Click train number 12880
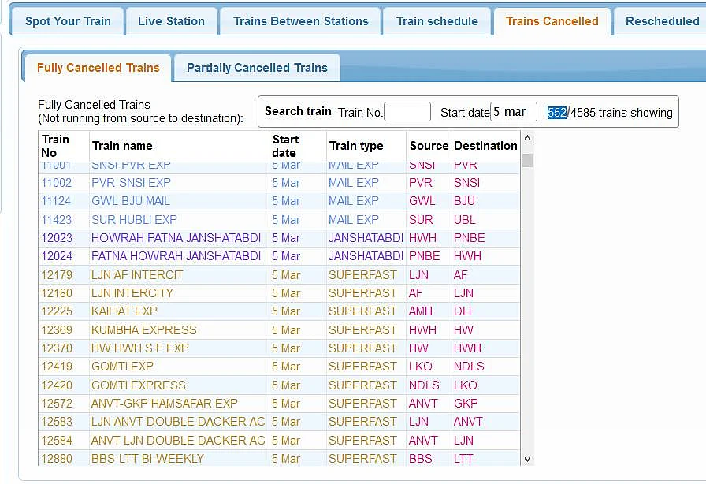Image resolution: width=706 pixels, height=484 pixels. 56,458
